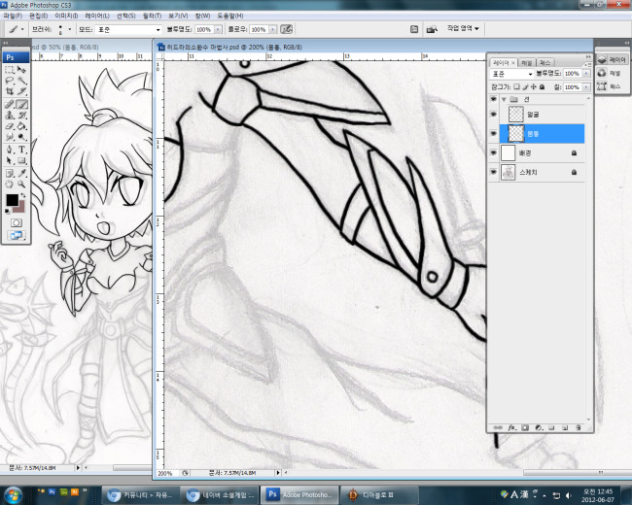Choose the Rectangular Marquee tool
The image size is (632, 505).
coord(10,70)
